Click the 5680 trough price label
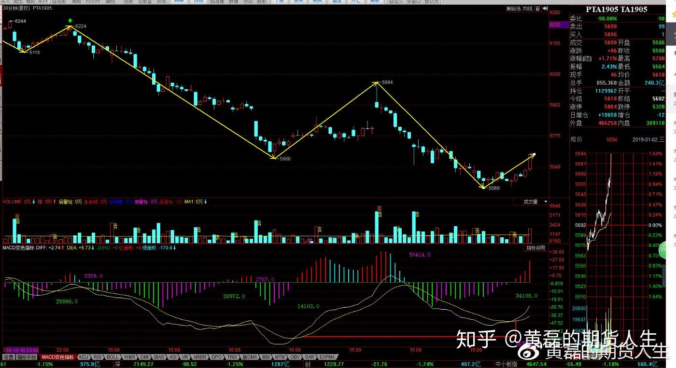676x368 pixels. 284,159
